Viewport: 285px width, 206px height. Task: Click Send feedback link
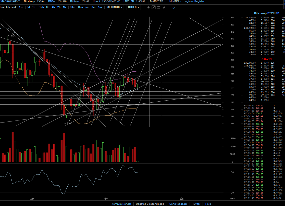(178, 204)
